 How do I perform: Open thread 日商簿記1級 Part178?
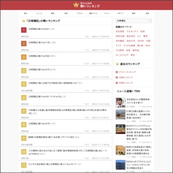39,42
